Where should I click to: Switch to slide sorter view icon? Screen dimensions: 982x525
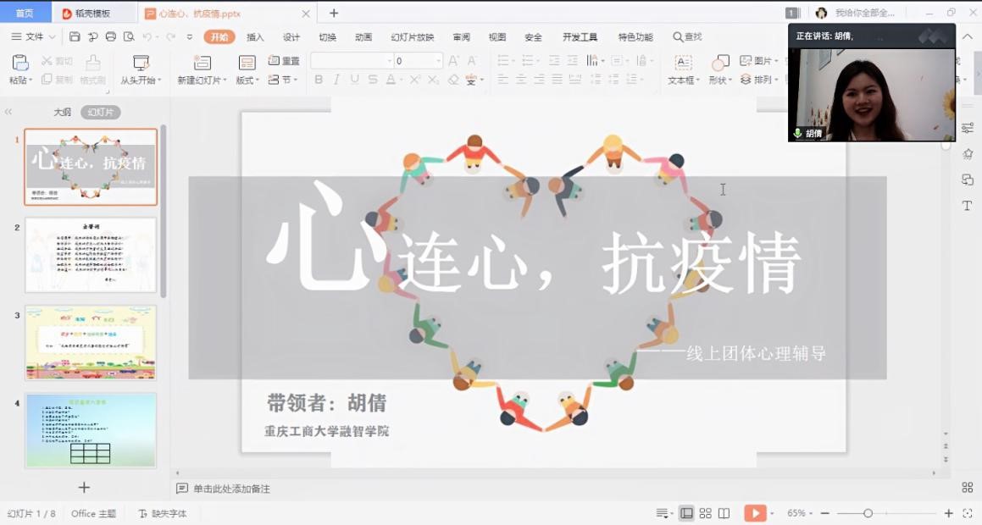tap(705, 513)
